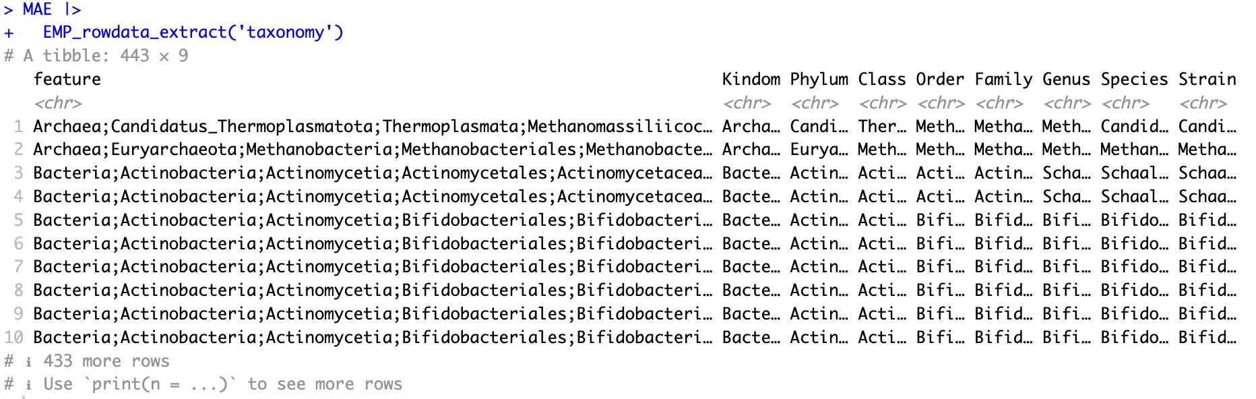The width and height of the screenshot is (1256, 399).
Task: Click the Genus column header
Action: tap(1066, 80)
